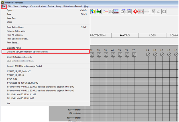179x122 pixels.
Task: Switch to the LOGS tab
Action: 152,36
